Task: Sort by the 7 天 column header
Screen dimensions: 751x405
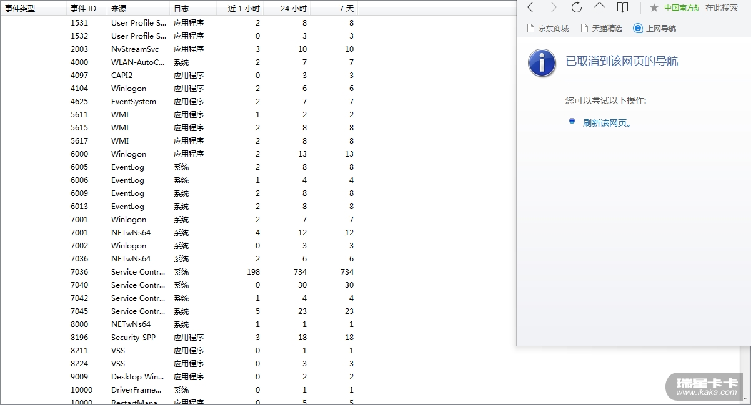Action: [x=334, y=9]
